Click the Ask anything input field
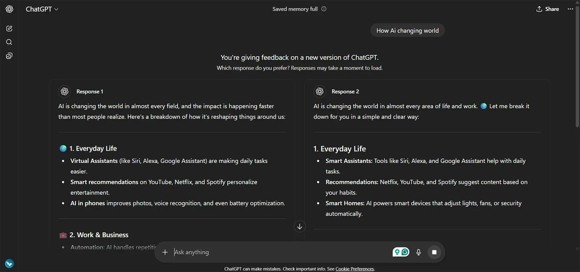 pyautogui.click(x=280, y=252)
